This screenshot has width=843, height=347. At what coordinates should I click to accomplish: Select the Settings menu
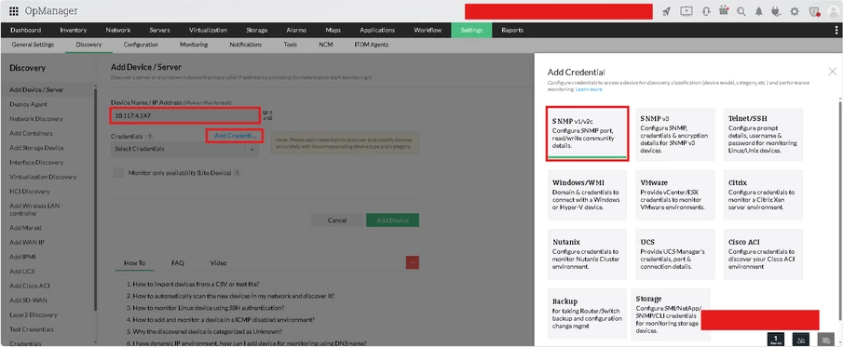click(x=471, y=30)
